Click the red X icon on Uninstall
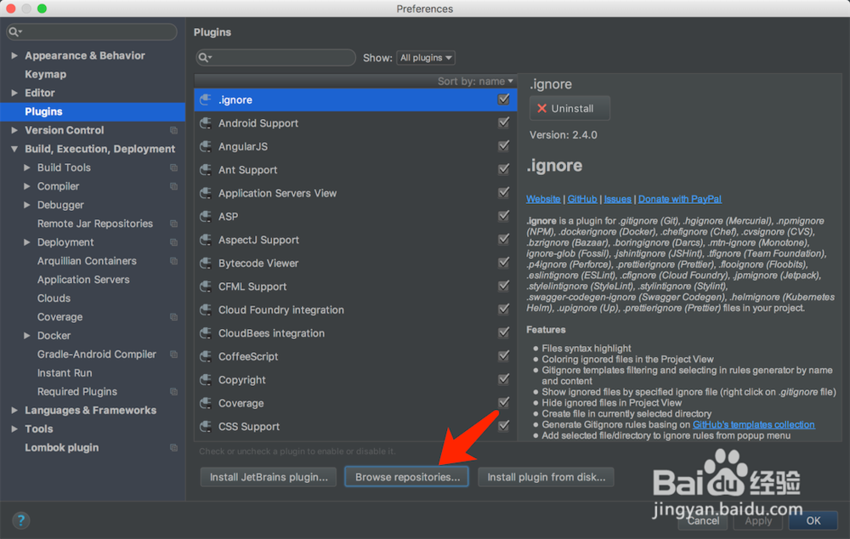Image resolution: width=850 pixels, height=539 pixels. tap(541, 109)
